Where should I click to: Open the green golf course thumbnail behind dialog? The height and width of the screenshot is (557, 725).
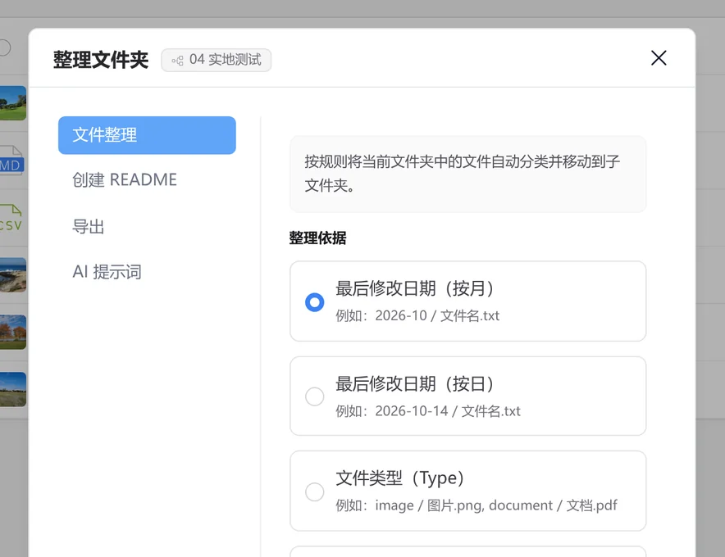[x=13, y=103]
